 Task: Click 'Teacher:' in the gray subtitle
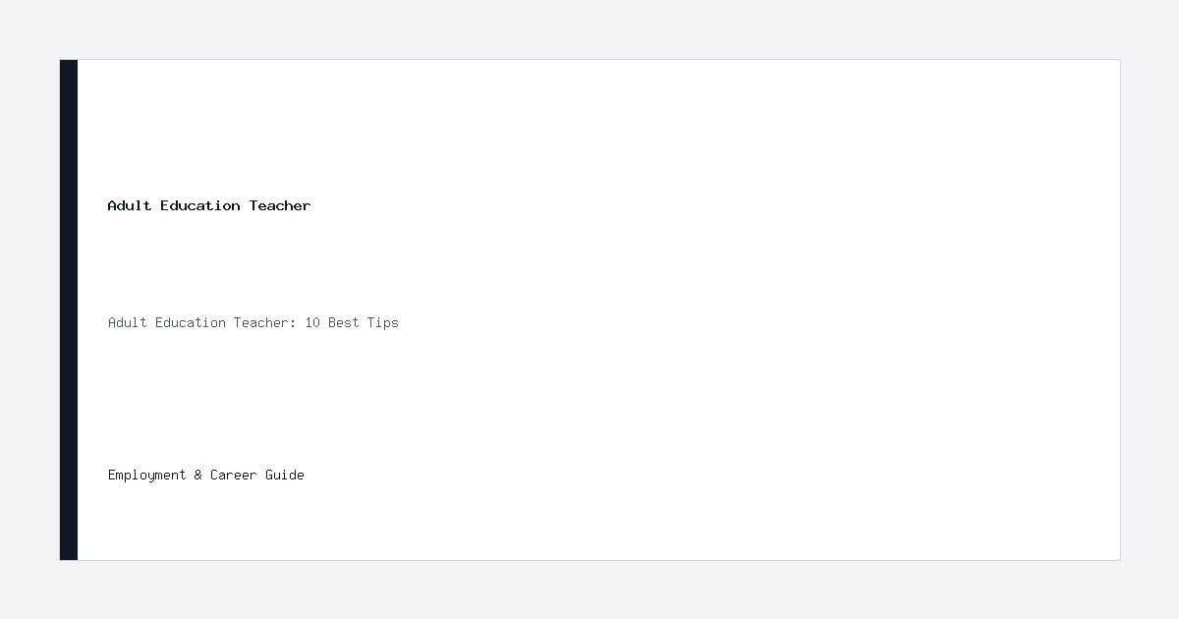(x=265, y=322)
